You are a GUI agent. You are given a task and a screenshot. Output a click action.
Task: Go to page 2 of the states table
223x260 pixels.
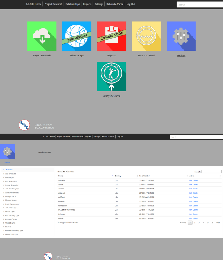195,222
